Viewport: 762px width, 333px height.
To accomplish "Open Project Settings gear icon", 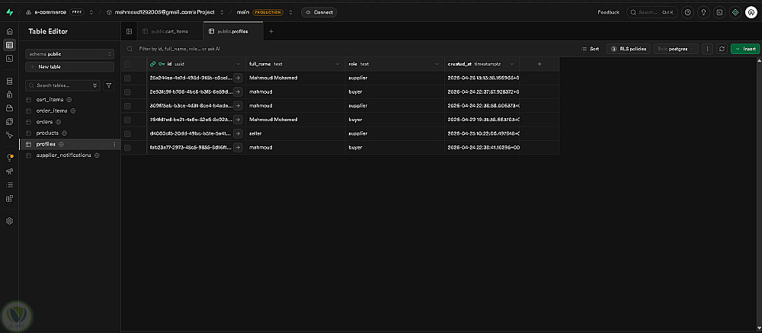I will 9,221.
